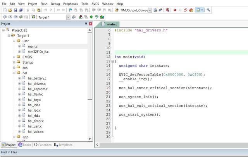The image size is (248, 157).
Task: Click line number 25 in the gutter
Action: pos(108,115)
